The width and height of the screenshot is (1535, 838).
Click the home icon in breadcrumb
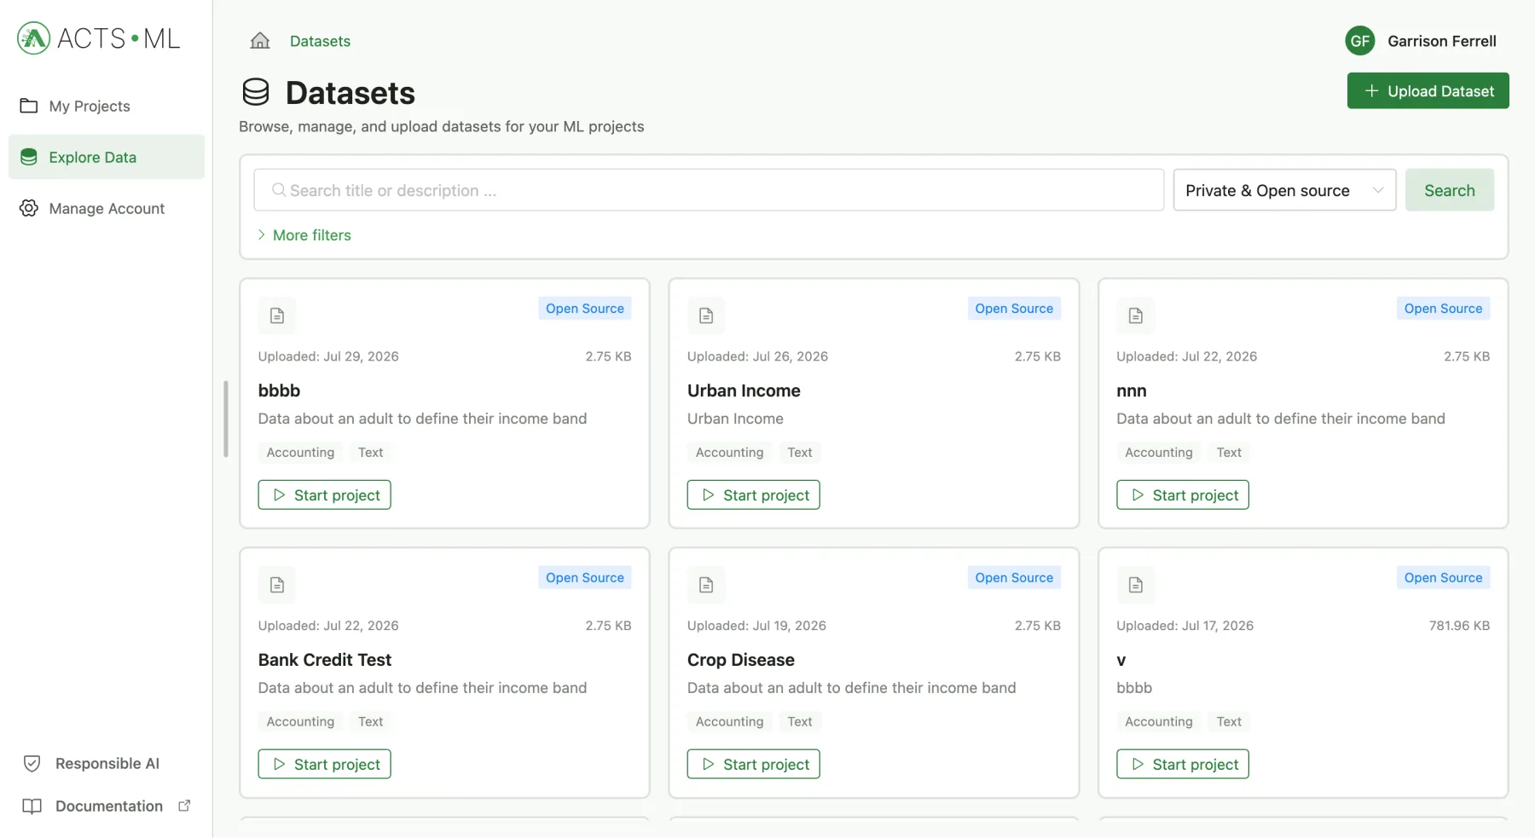[x=260, y=41]
